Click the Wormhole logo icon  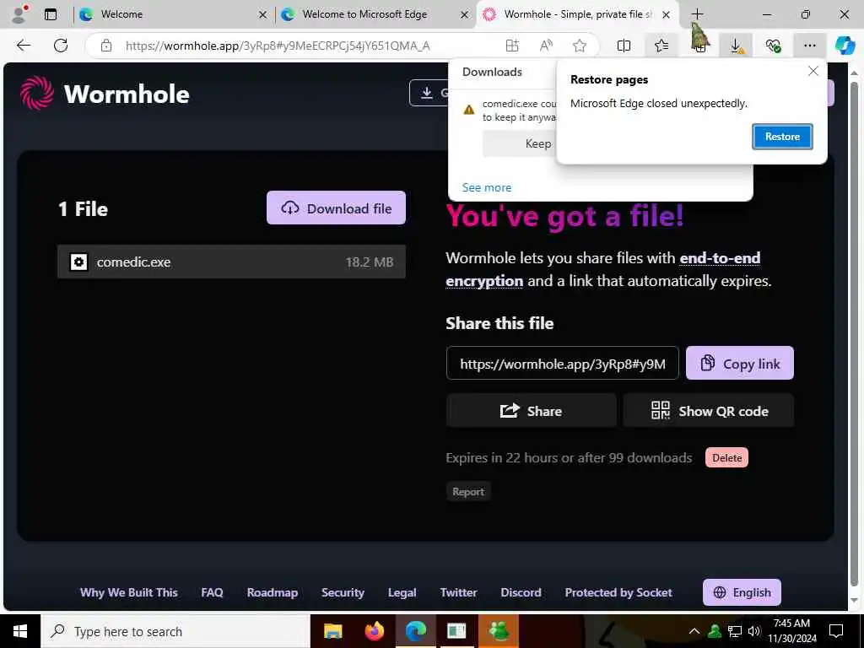37,93
